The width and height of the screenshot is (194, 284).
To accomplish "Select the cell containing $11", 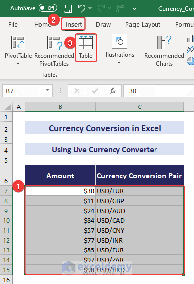I will (x=60, y=201).
